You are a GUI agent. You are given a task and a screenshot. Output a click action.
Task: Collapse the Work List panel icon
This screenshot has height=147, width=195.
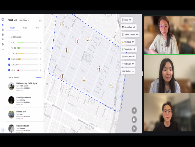point(40,21)
